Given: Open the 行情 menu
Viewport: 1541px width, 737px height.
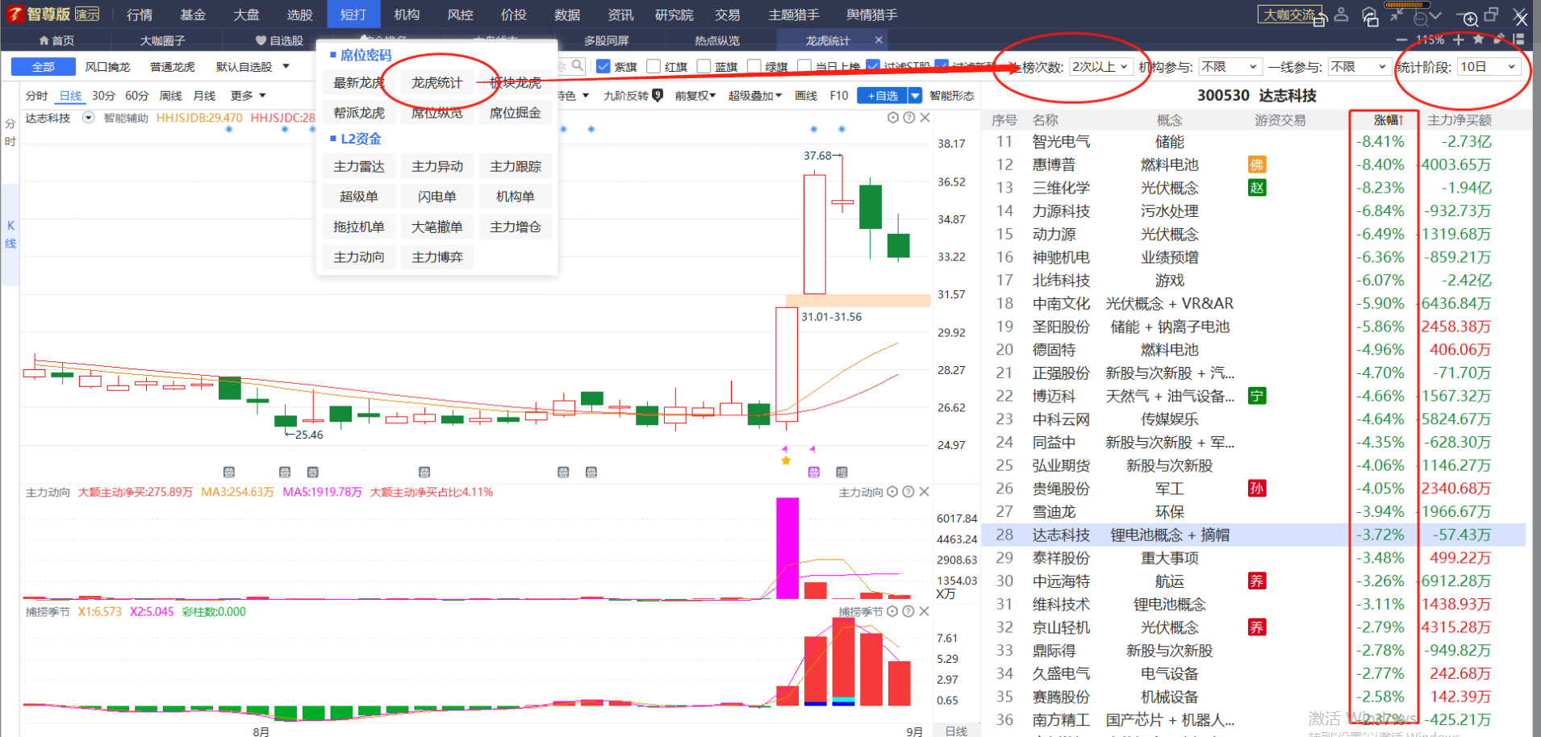Looking at the screenshot, I should (140, 15).
